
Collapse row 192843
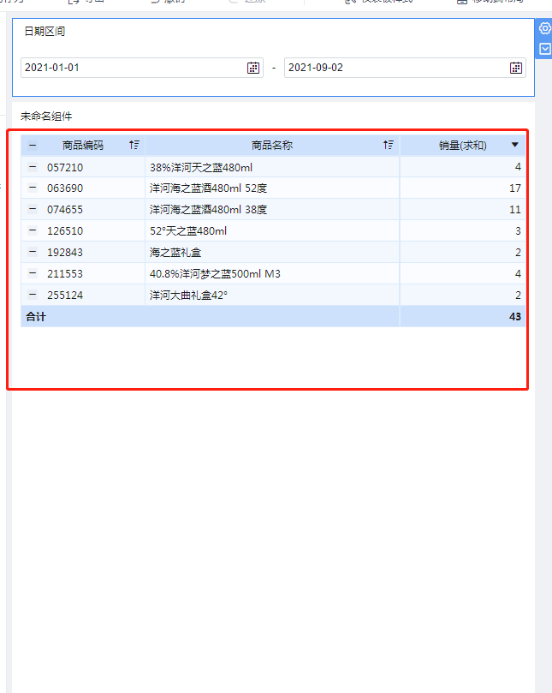tap(33, 252)
